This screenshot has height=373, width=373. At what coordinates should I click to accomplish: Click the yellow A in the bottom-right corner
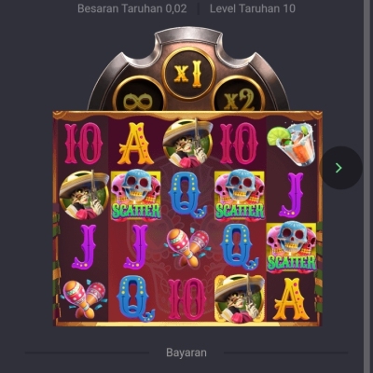pos(291,299)
